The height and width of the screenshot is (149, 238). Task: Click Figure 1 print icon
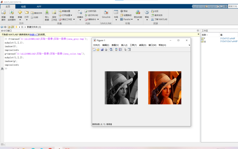106,49
